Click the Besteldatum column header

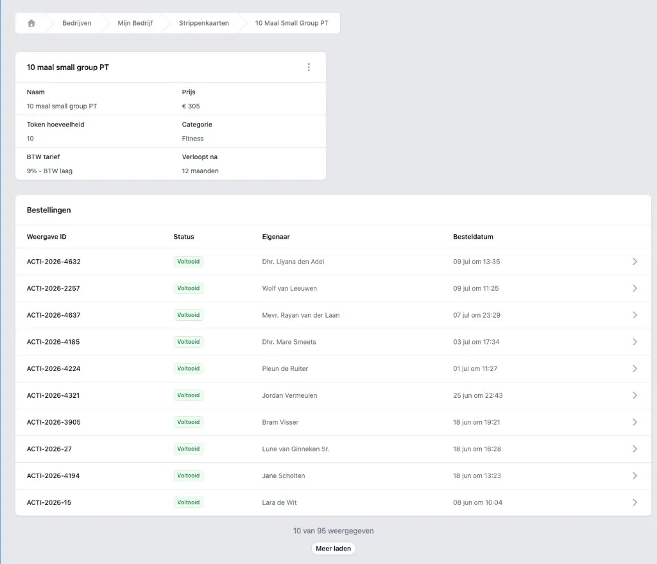click(x=473, y=237)
